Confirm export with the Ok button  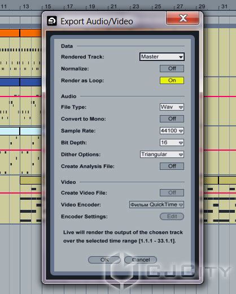(104, 260)
